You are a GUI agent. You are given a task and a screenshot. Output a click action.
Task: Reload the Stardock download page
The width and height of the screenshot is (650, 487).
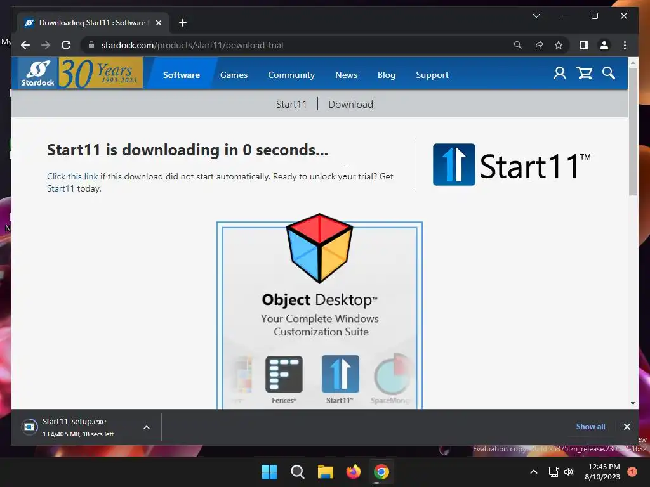(x=66, y=45)
